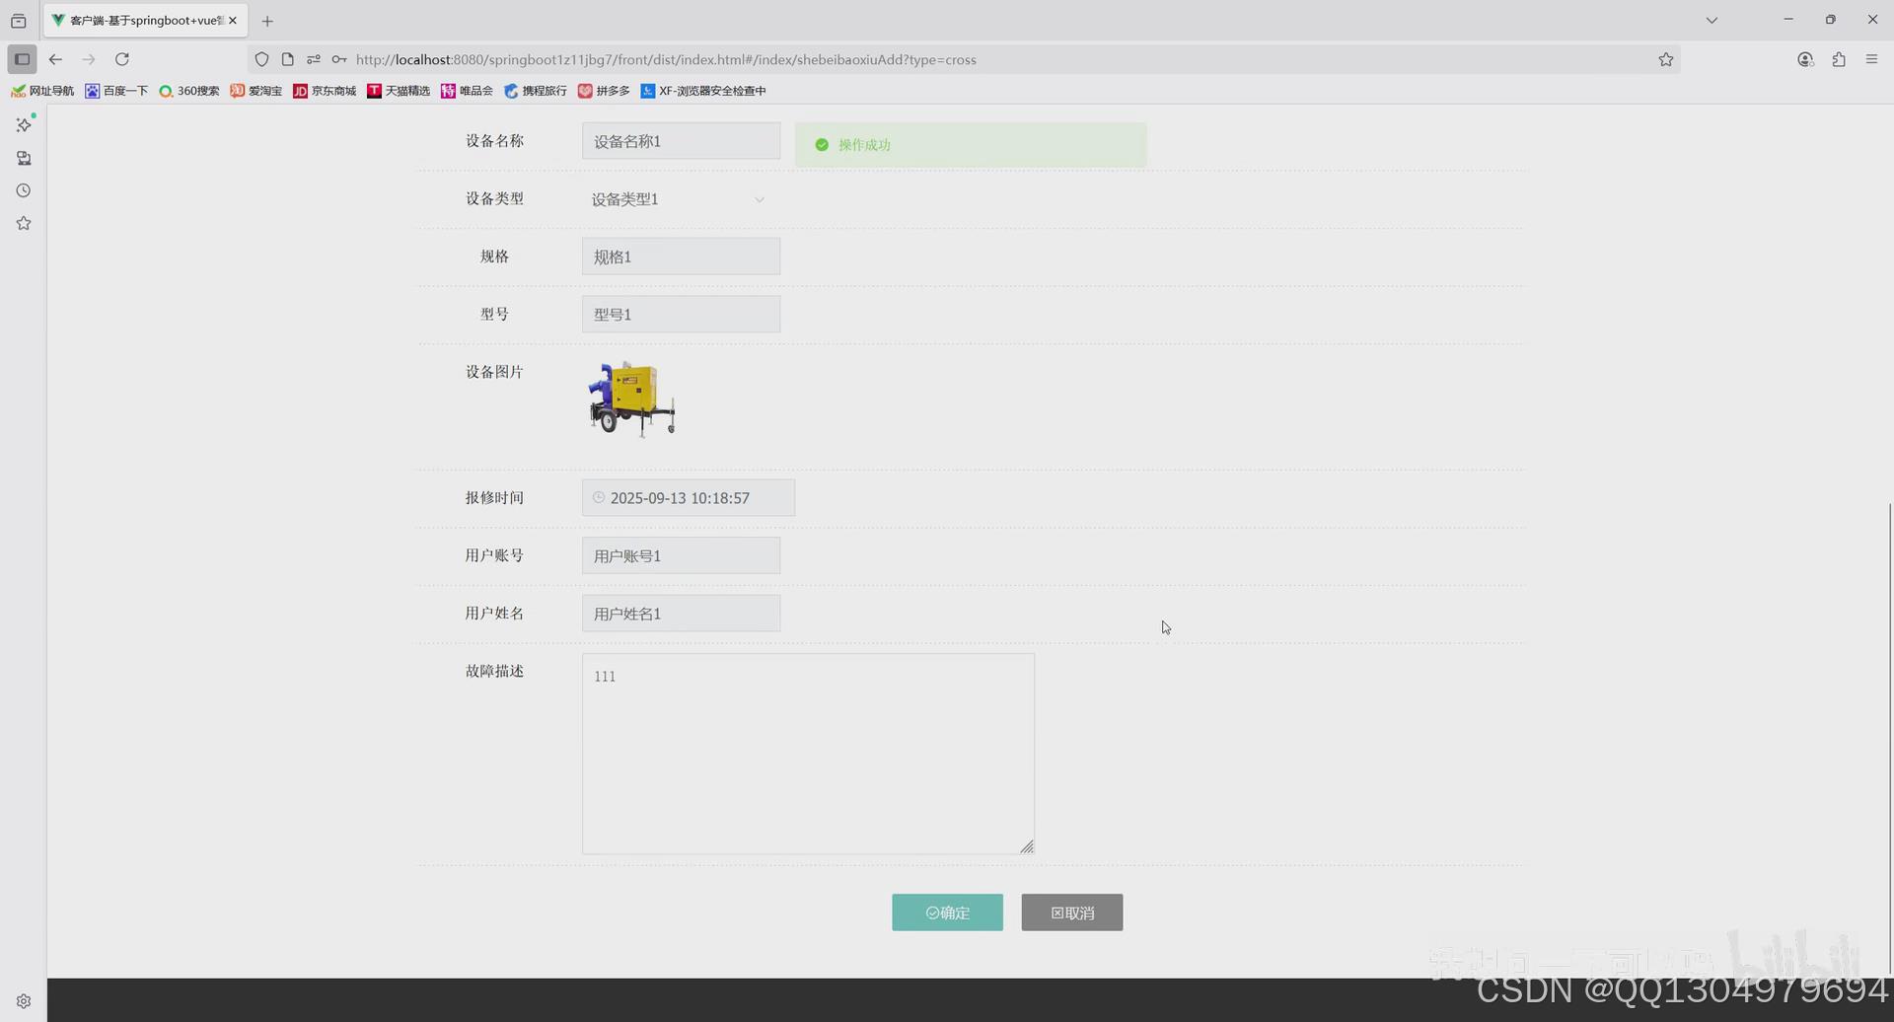The image size is (1894, 1022).
Task: Click the 设备图片 pump thumbnail
Action: click(x=631, y=399)
